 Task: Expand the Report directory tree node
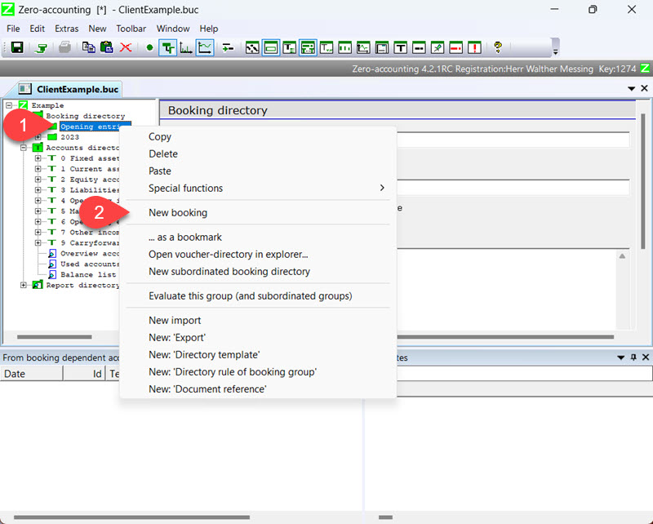(x=24, y=286)
